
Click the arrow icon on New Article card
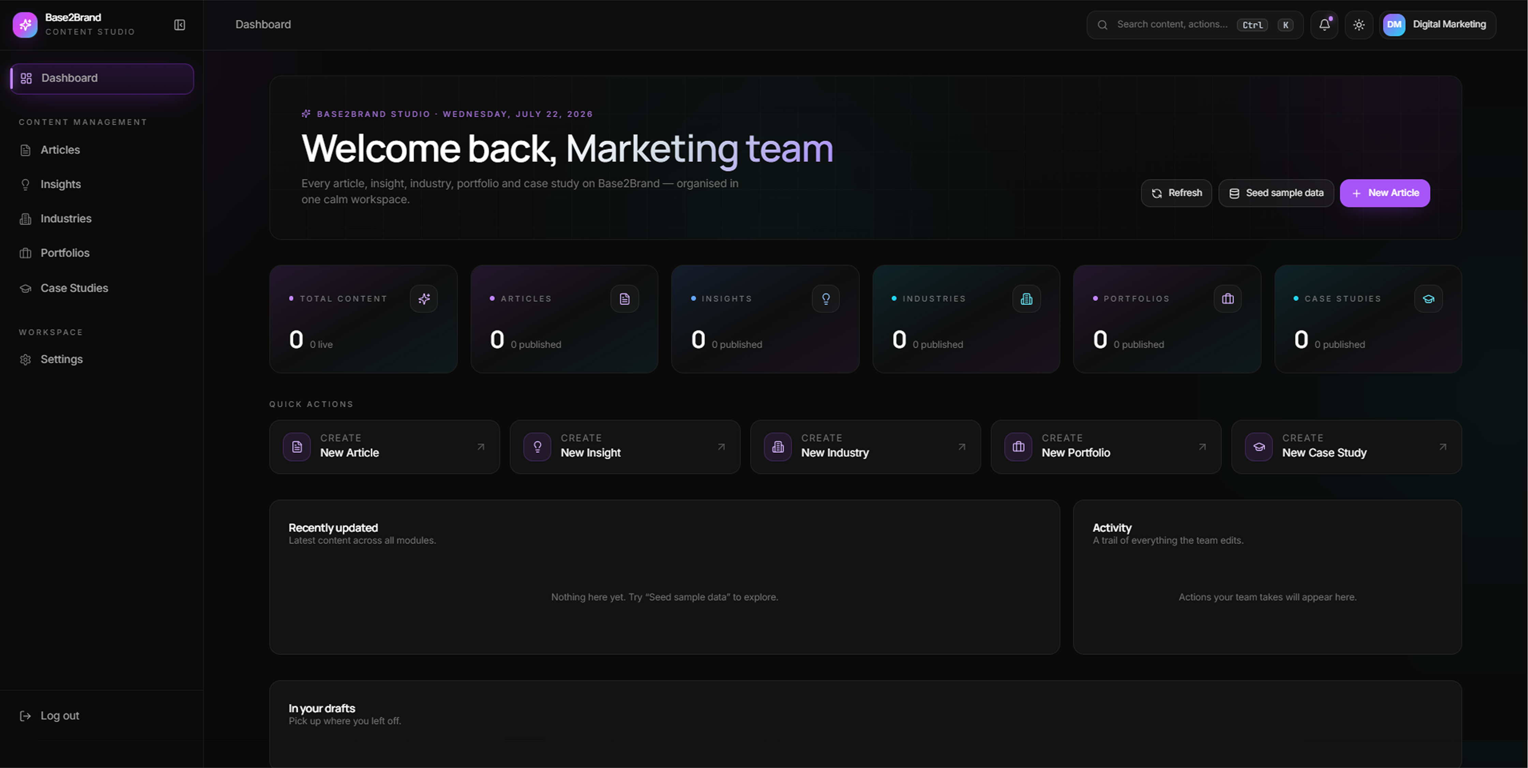coord(480,446)
